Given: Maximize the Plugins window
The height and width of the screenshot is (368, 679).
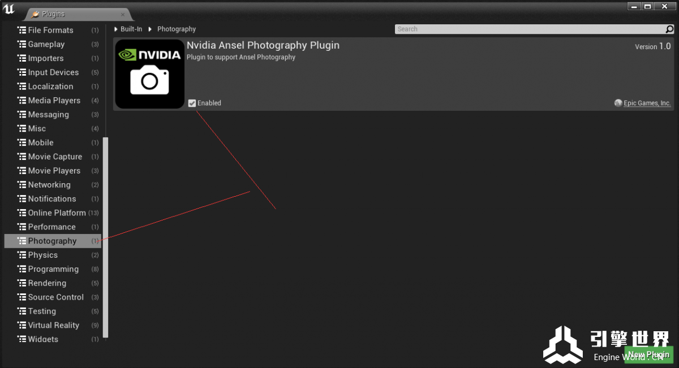Looking at the screenshot, I should pos(647,6).
